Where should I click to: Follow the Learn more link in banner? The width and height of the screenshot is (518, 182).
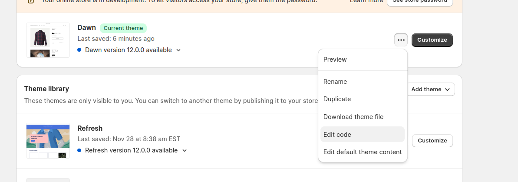tap(366, 1)
